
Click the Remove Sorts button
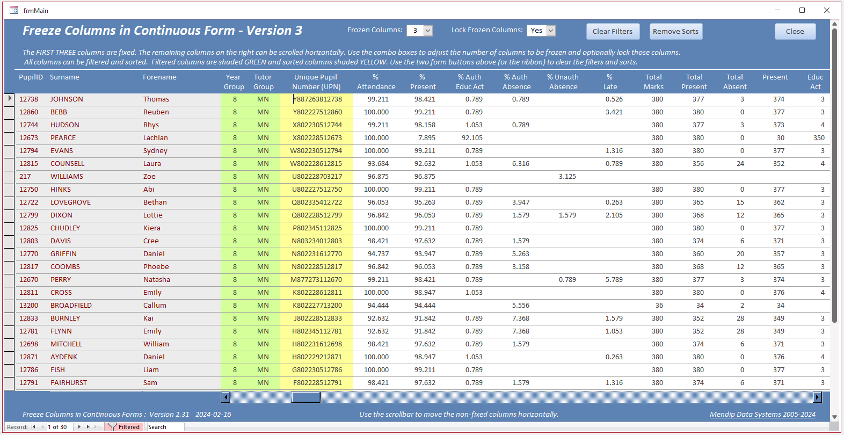tap(676, 31)
